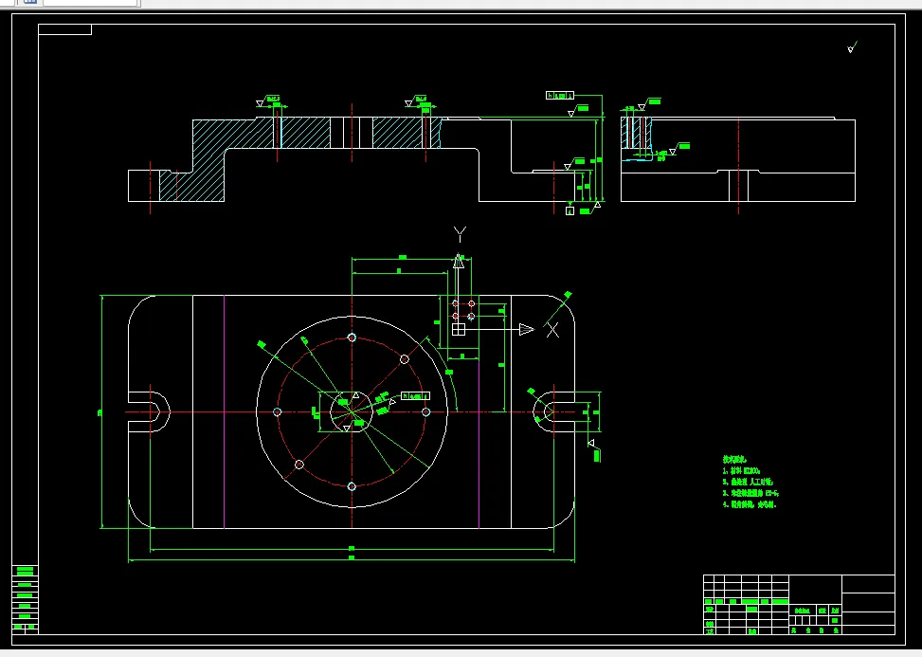The width and height of the screenshot is (922, 657).
Task: Click note line 1 in technical requirements
Action: click(x=741, y=470)
